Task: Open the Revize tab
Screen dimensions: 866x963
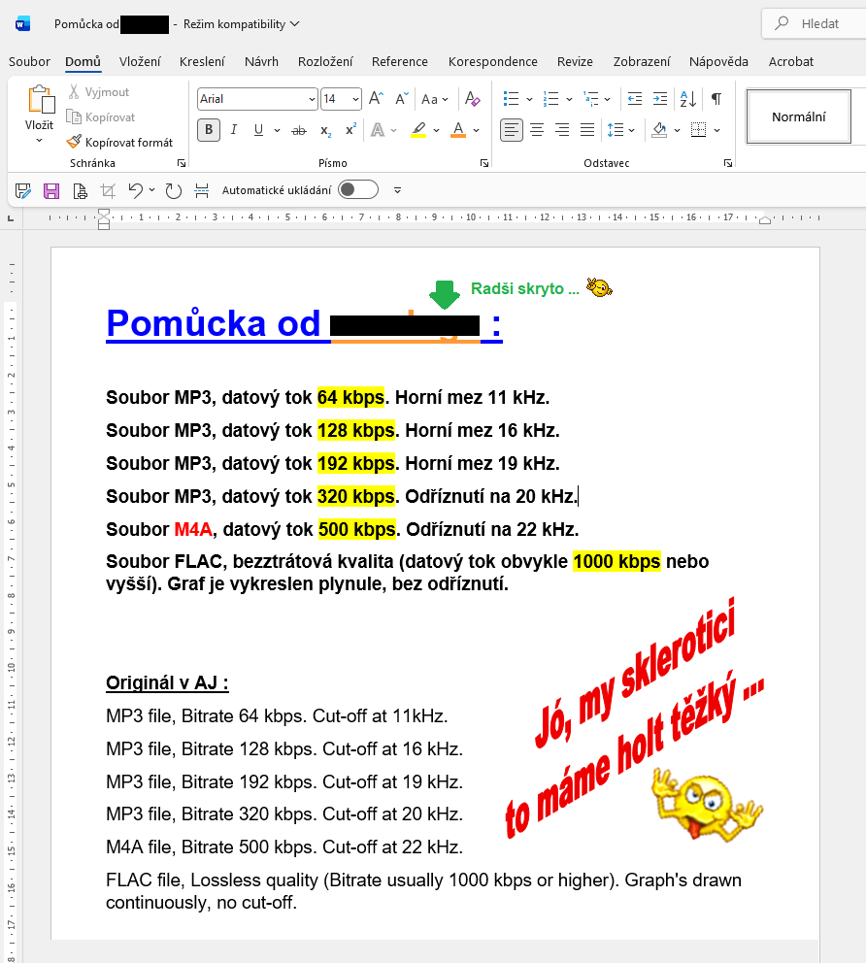Action: click(x=575, y=61)
